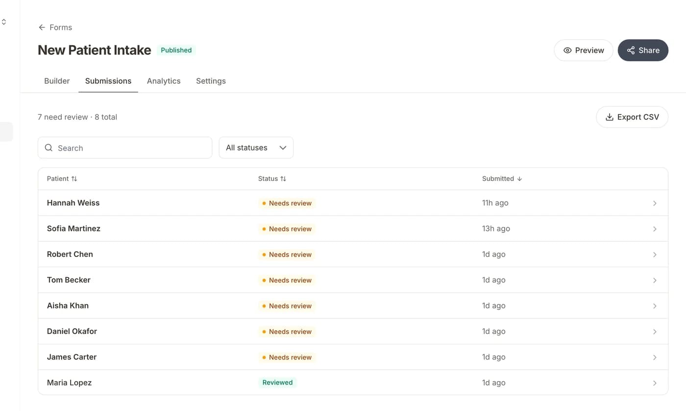The height and width of the screenshot is (411, 686).
Task: Click the Published status badge
Action: [x=176, y=50]
